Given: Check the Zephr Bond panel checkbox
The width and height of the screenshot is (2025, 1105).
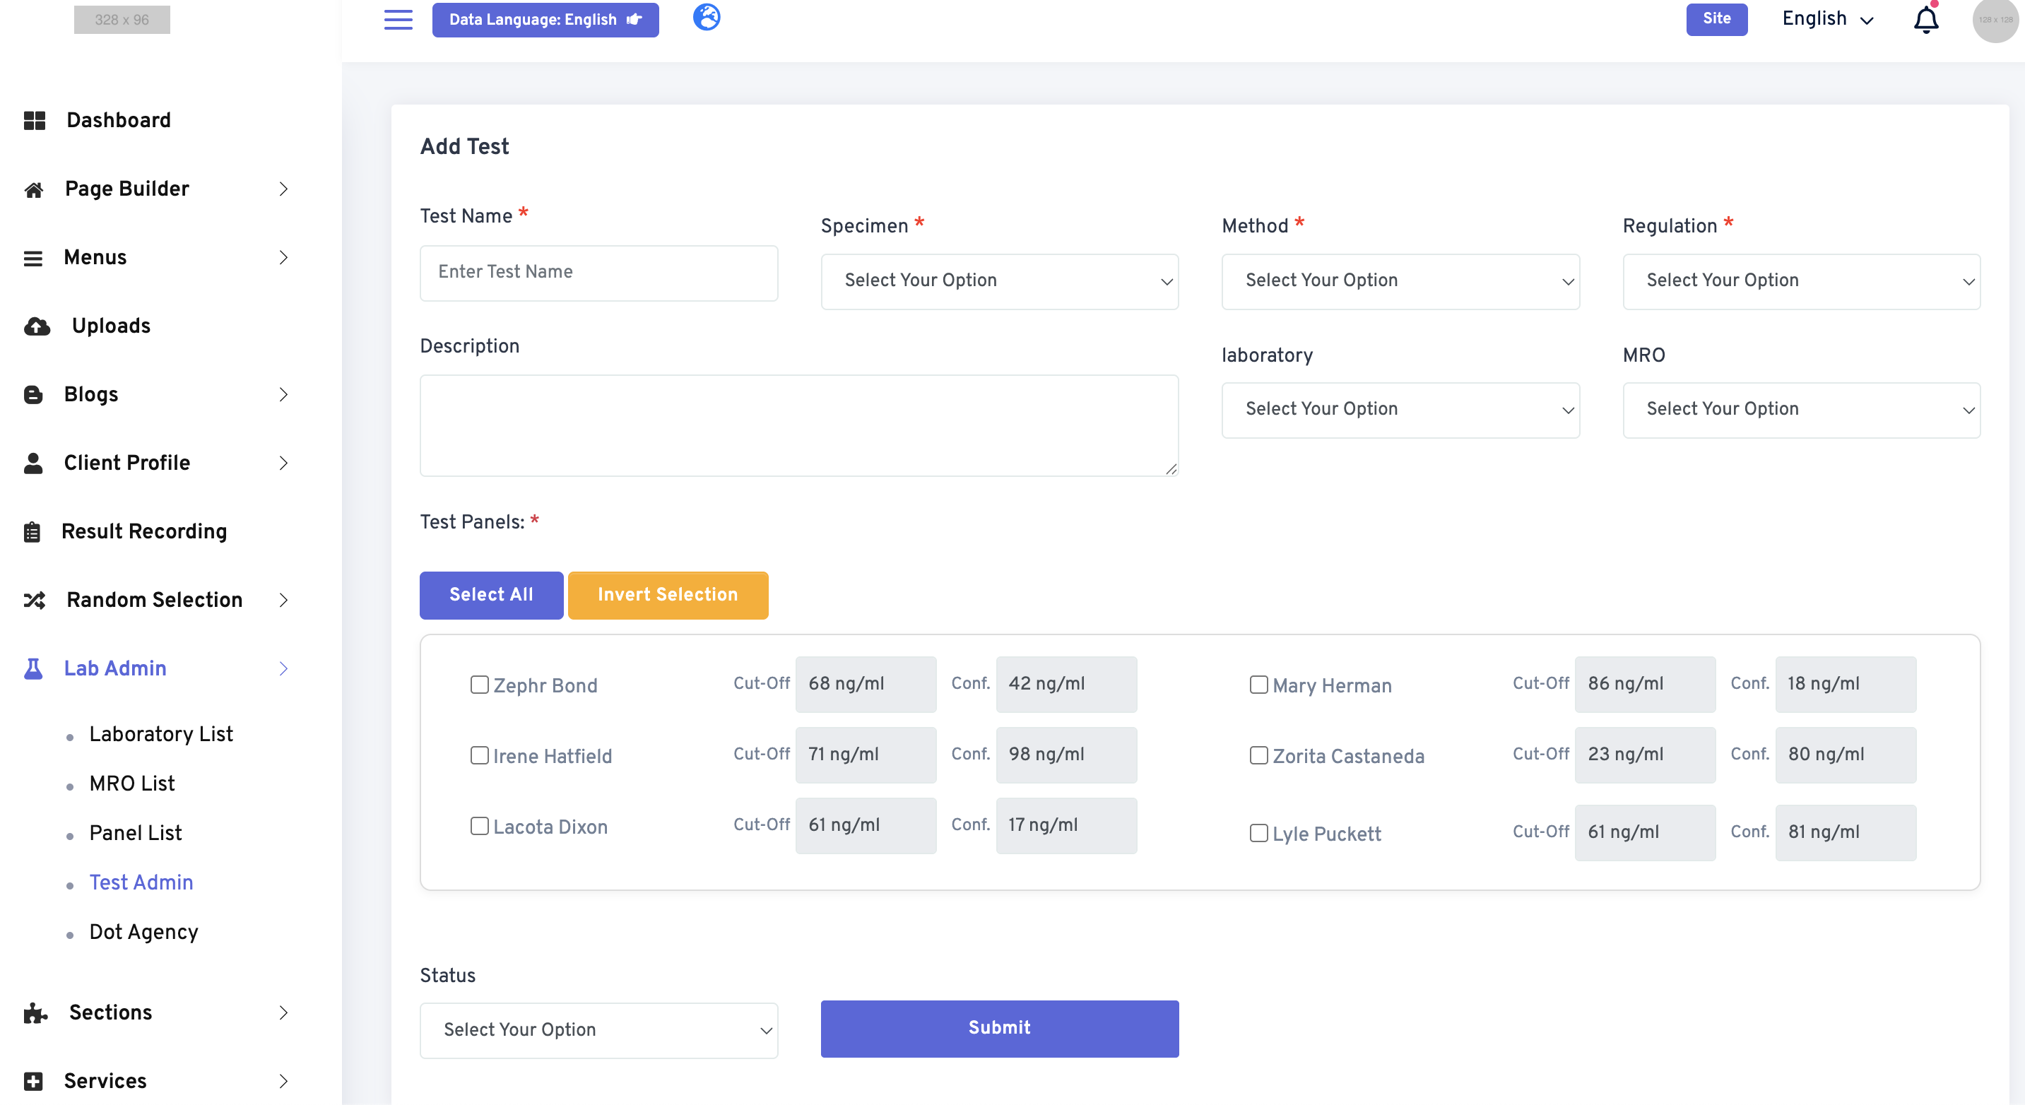Looking at the screenshot, I should 480,685.
